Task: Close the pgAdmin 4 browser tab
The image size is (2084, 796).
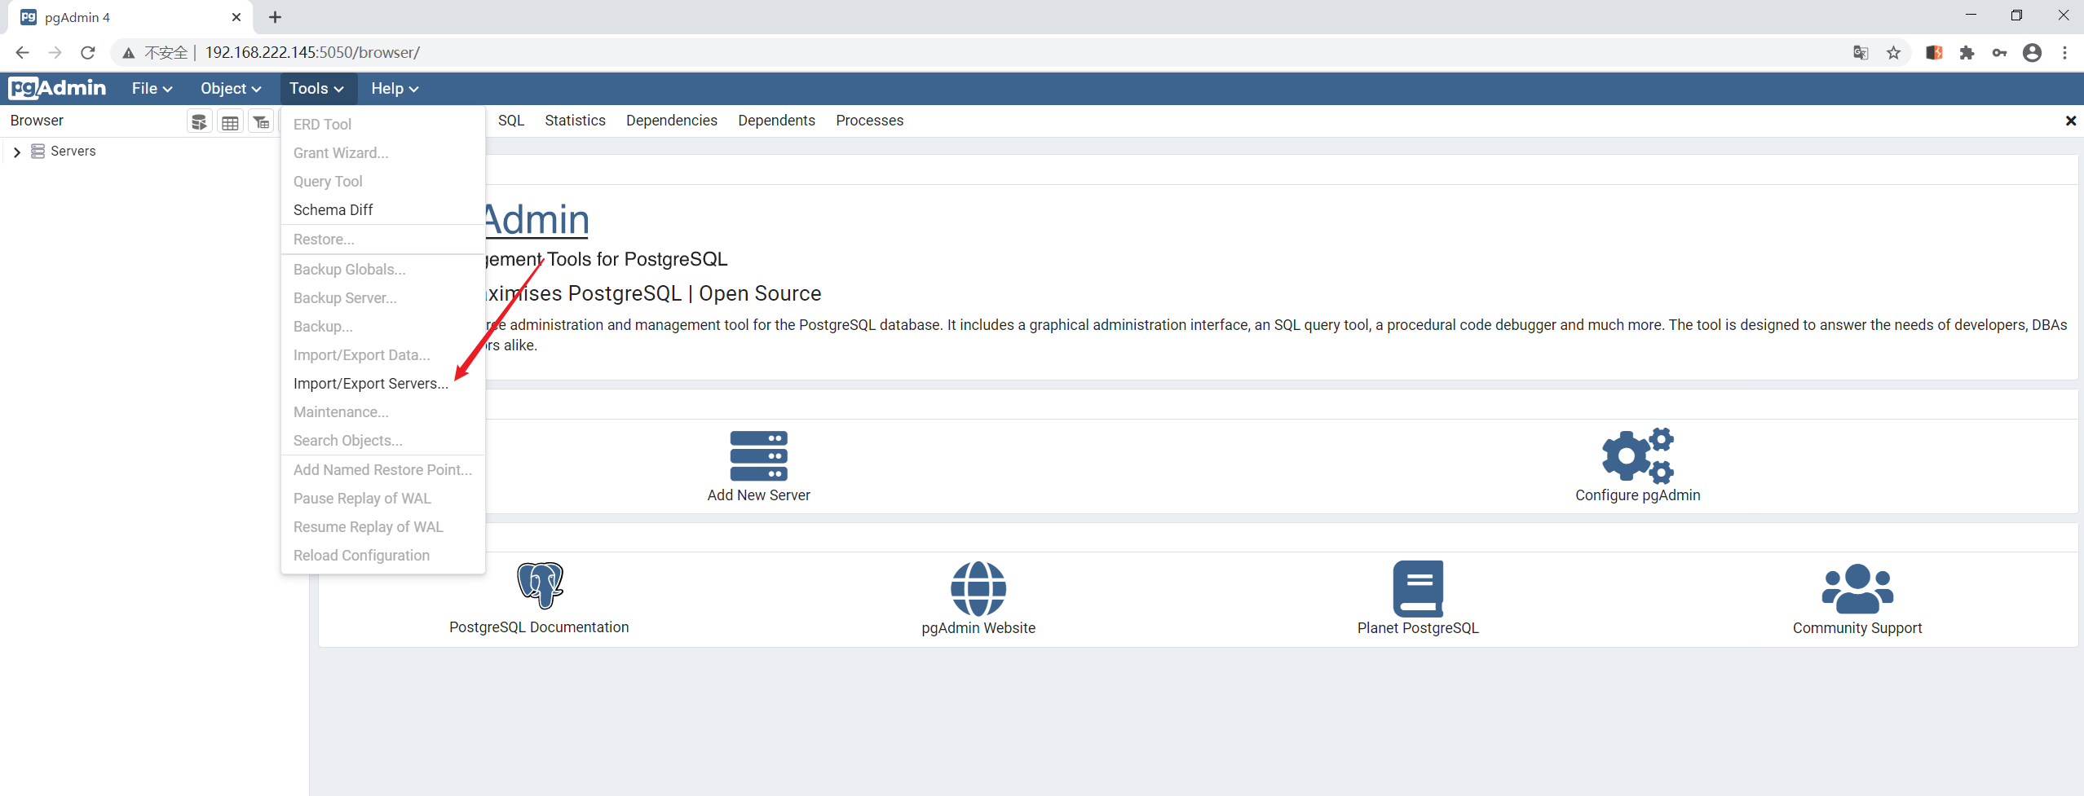Action: [236, 17]
